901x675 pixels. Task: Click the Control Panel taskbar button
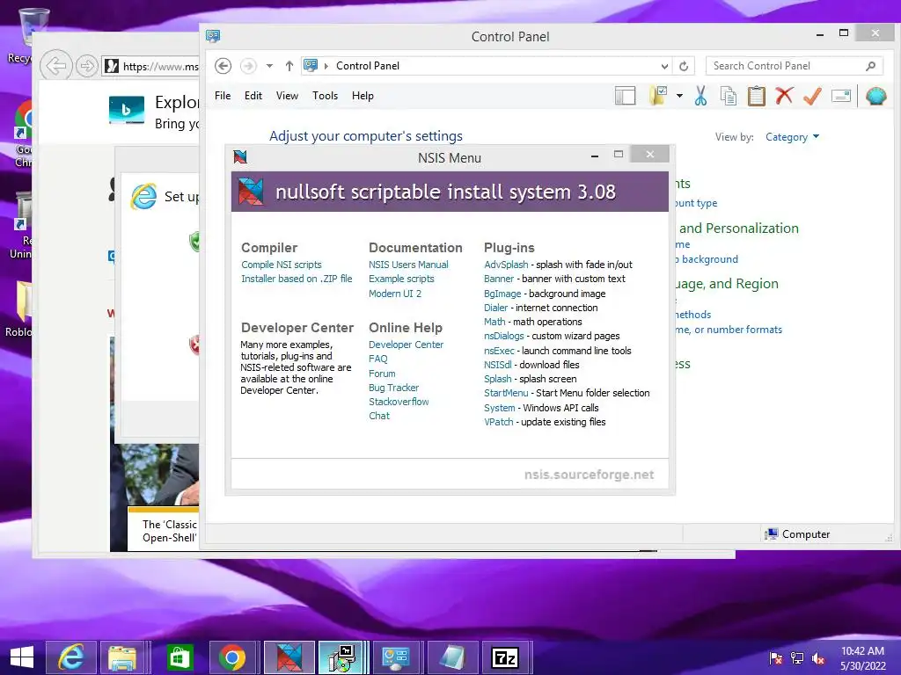(396, 657)
